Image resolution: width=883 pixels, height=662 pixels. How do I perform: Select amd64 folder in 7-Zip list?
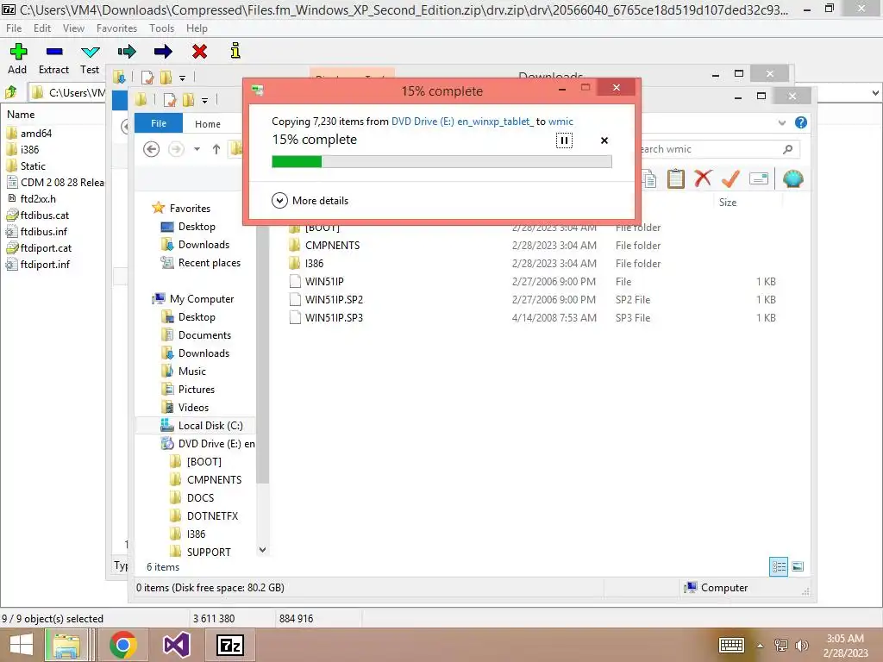tap(36, 134)
